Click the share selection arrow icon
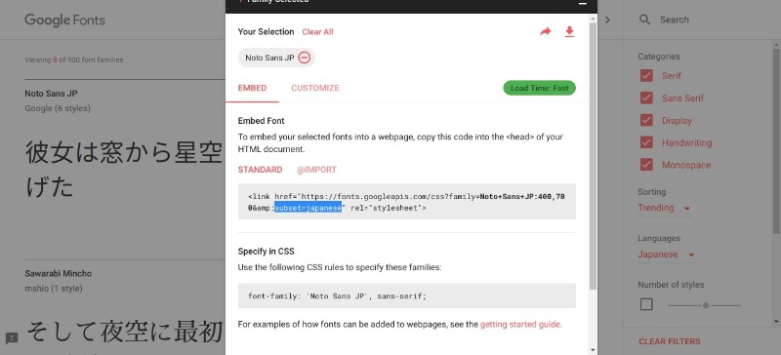Image resolution: width=781 pixels, height=355 pixels. pos(546,32)
